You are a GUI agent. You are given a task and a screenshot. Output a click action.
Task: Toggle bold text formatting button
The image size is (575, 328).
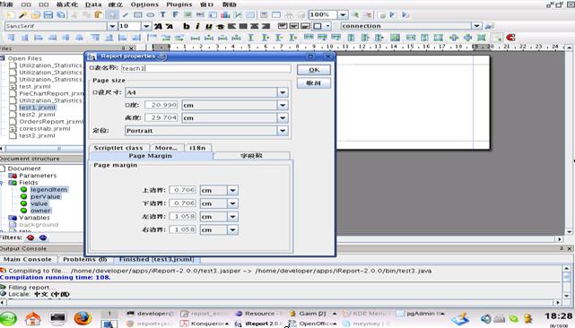187,26
